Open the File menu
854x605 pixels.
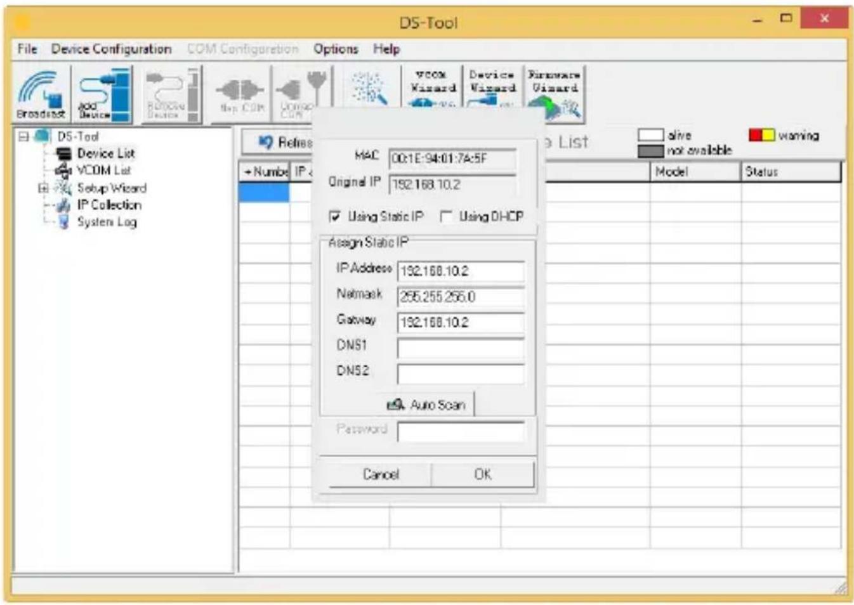coord(27,49)
